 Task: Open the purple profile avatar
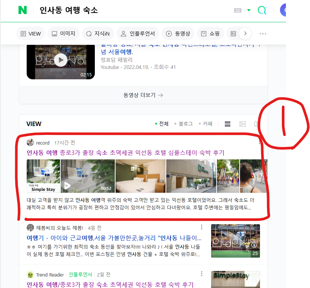[x=283, y=10]
